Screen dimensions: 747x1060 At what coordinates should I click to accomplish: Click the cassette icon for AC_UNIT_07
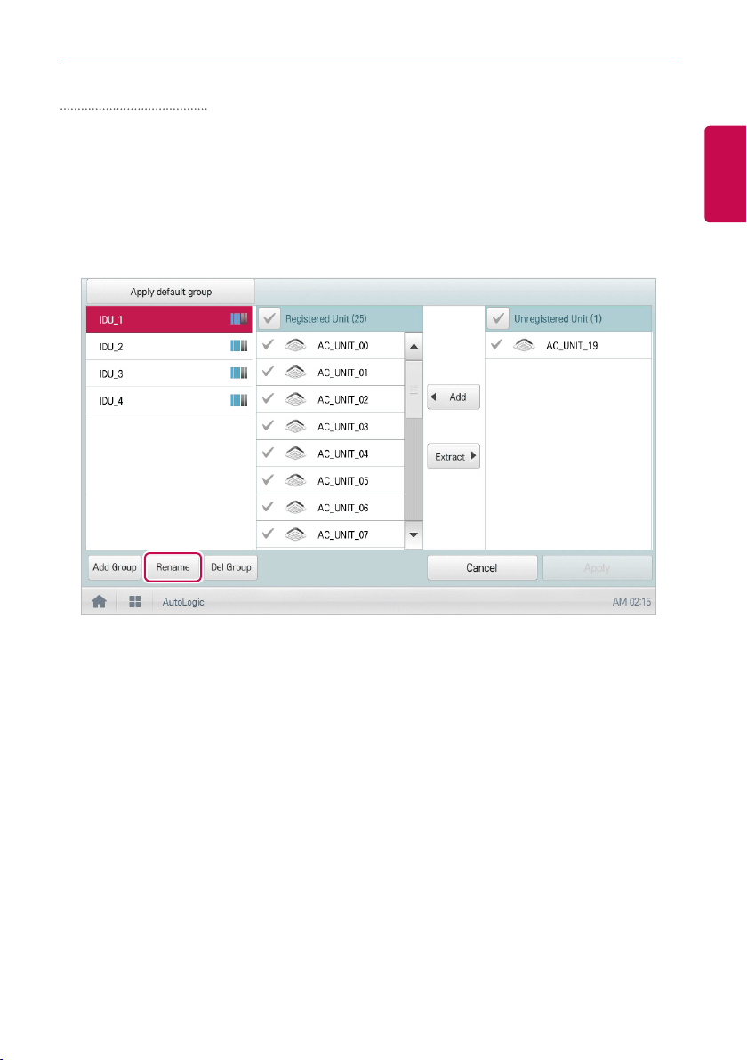click(295, 534)
